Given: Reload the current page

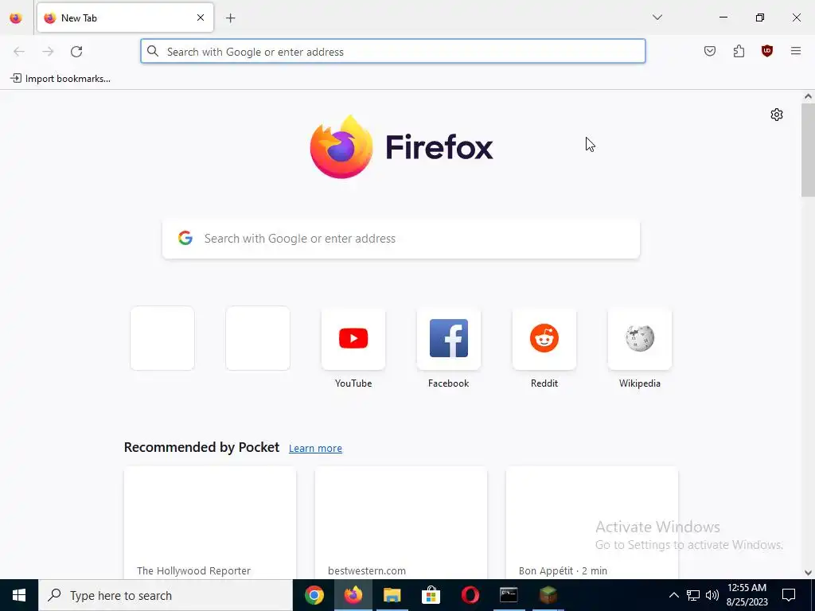Looking at the screenshot, I should [x=76, y=52].
